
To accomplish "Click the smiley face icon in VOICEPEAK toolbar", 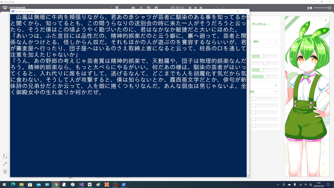I will [156, 8].
